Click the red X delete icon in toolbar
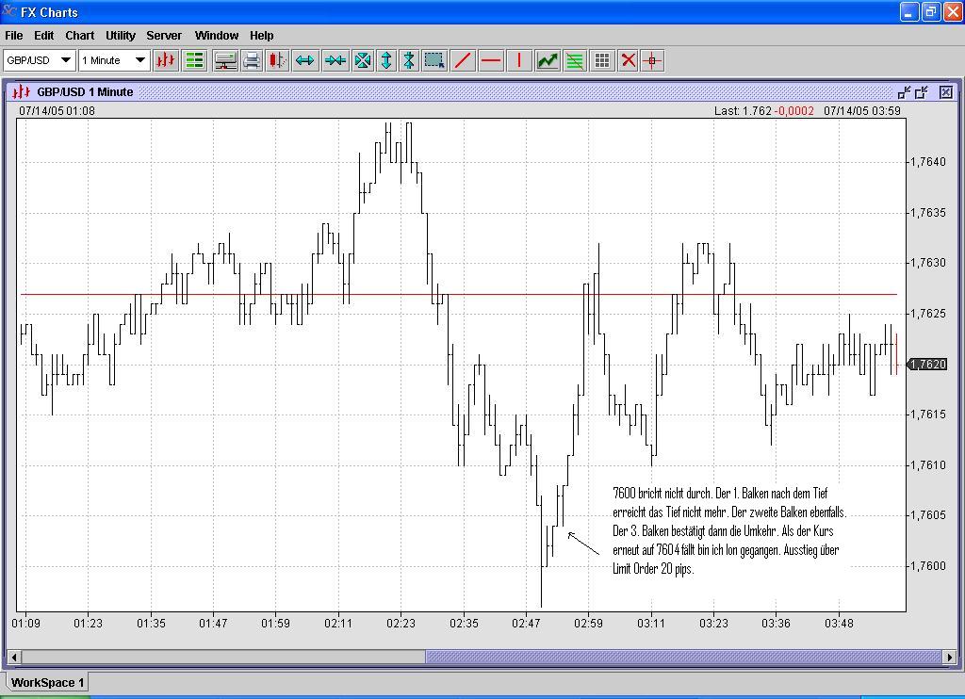Image resolution: width=965 pixels, height=699 pixels. (x=629, y=60)
